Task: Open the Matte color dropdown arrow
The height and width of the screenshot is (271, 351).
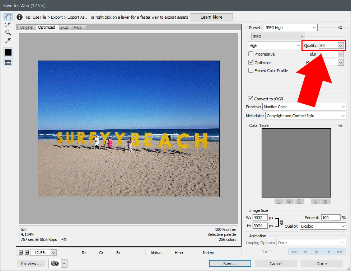Action: tap(341, 62)
